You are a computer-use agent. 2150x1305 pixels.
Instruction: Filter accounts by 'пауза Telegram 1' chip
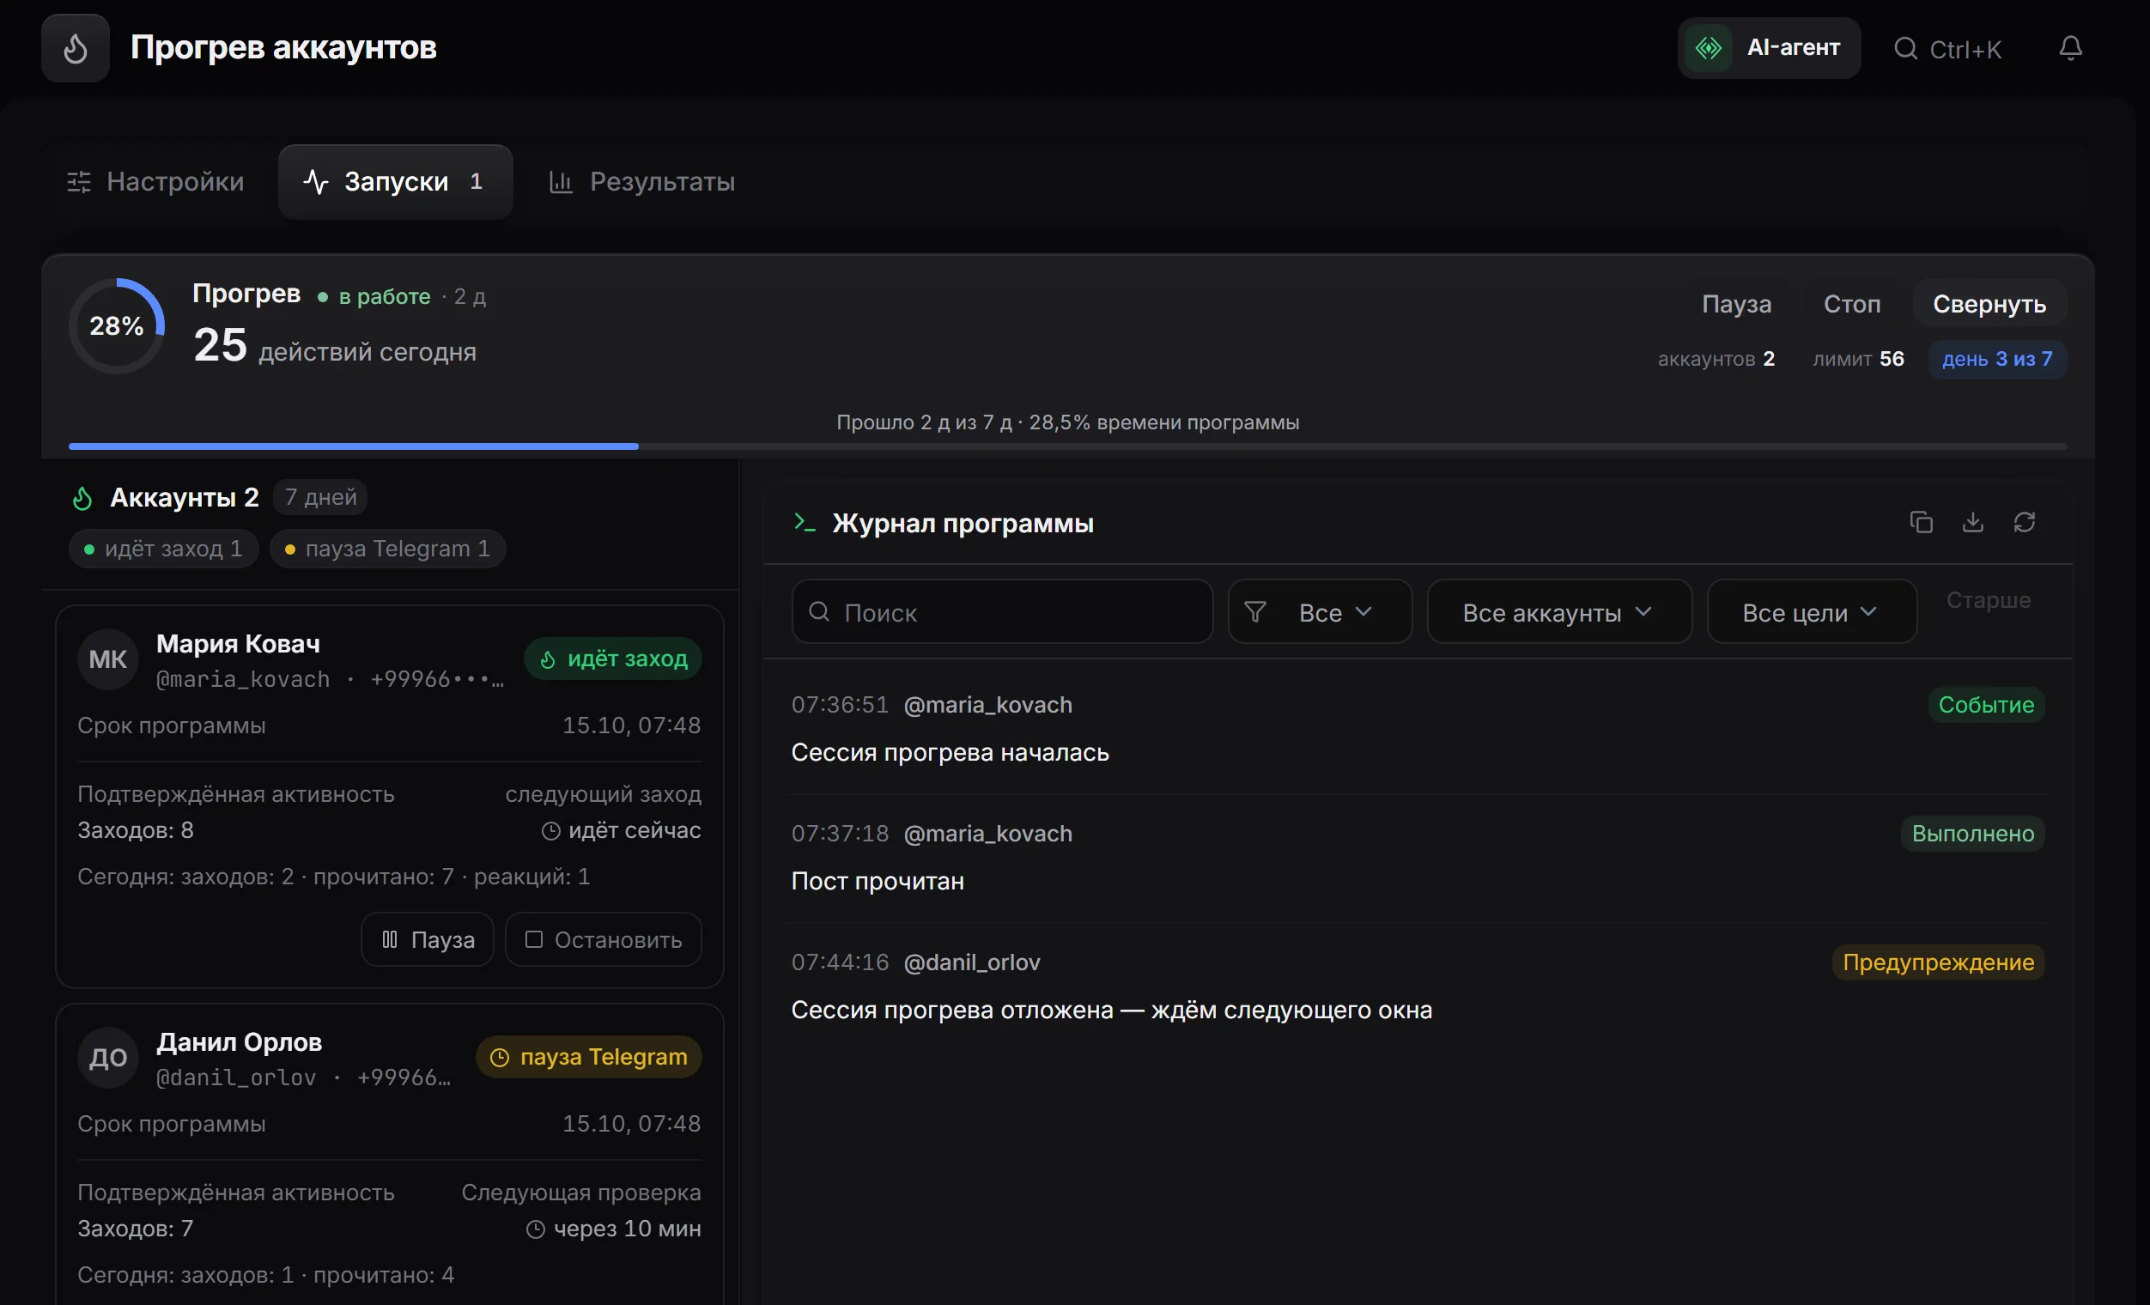click(387, 549)
